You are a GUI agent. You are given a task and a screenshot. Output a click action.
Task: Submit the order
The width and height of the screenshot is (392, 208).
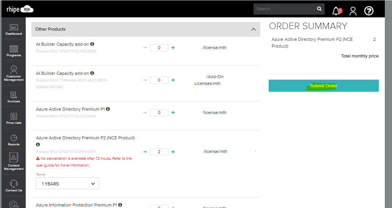tap(324, 86)
